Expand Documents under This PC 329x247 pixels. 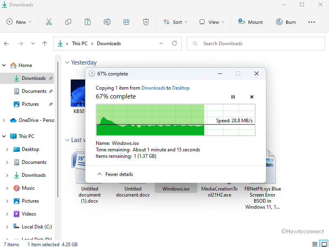click(7, 162)
